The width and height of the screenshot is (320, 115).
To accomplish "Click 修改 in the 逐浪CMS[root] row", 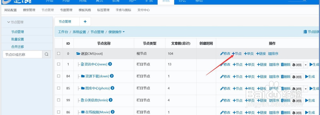I will coord(225,54).
